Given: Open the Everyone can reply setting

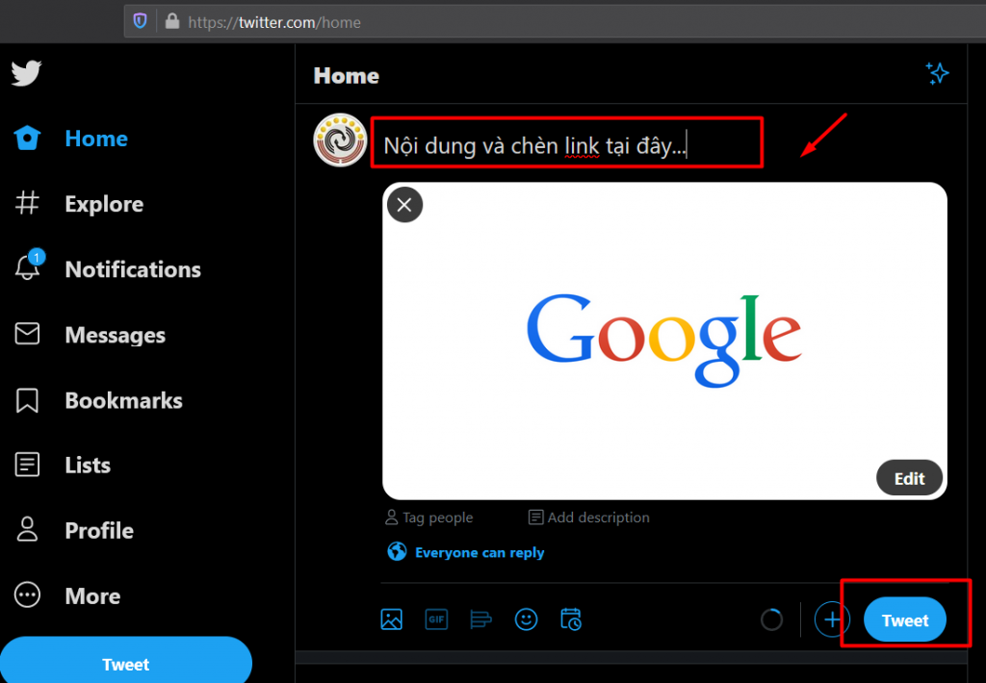Looking at the screenshot, I should coord(466,552).
